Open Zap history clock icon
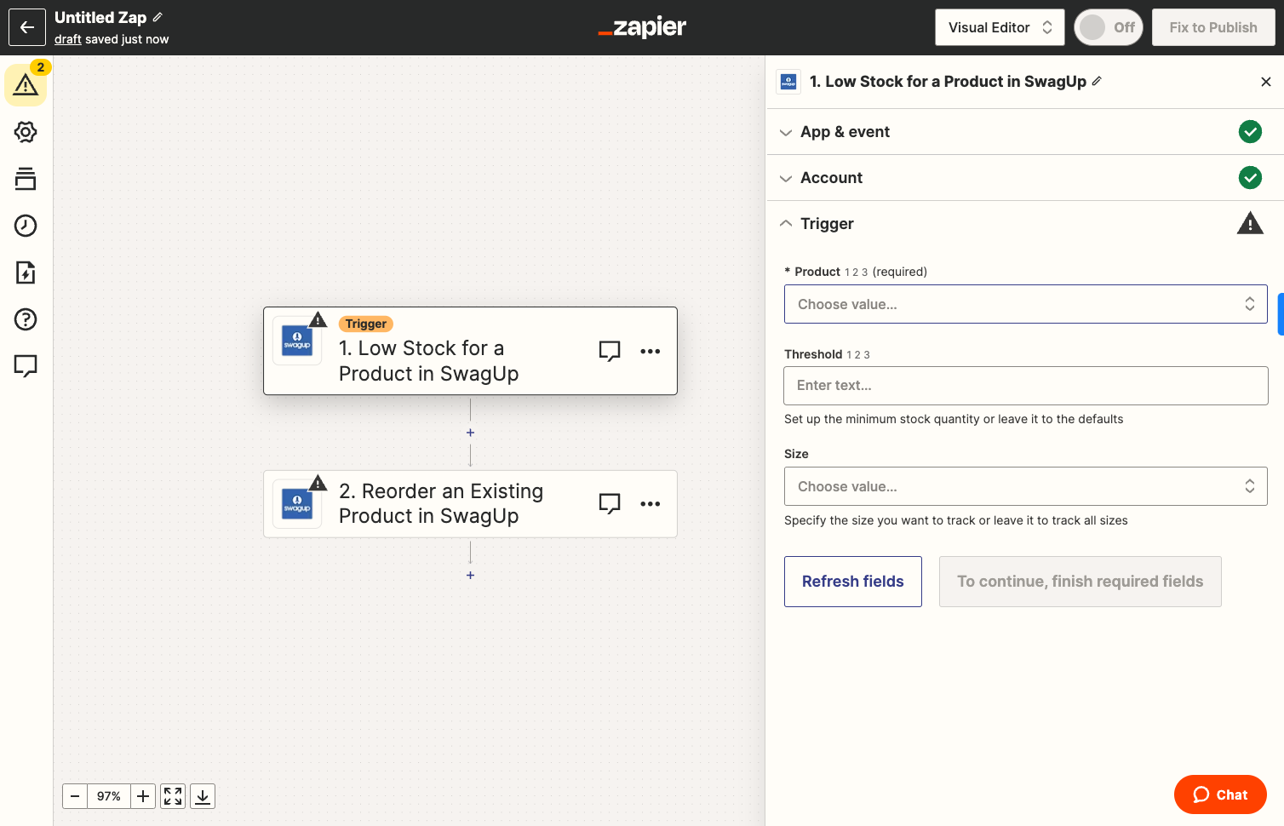This screenshot has height=826, width=1284. (26, 226)
